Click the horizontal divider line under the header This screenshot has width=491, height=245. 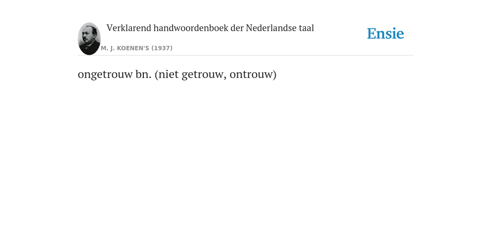click(245, 56)
